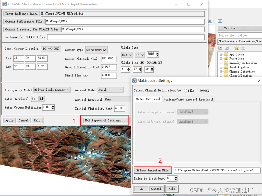Click the Help button in FLAASH window
The height and width of the screenshot is (196, 262).
(x=37, y=120)
